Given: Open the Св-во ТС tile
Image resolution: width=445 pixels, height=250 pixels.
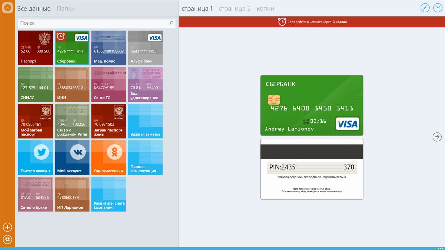Looking at the screenshot, I should 108,85.
